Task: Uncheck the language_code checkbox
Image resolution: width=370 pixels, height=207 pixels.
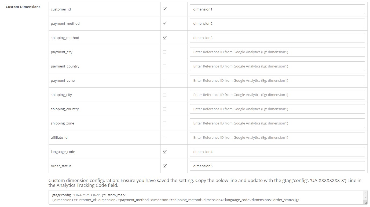Action: tap(165, 152)
